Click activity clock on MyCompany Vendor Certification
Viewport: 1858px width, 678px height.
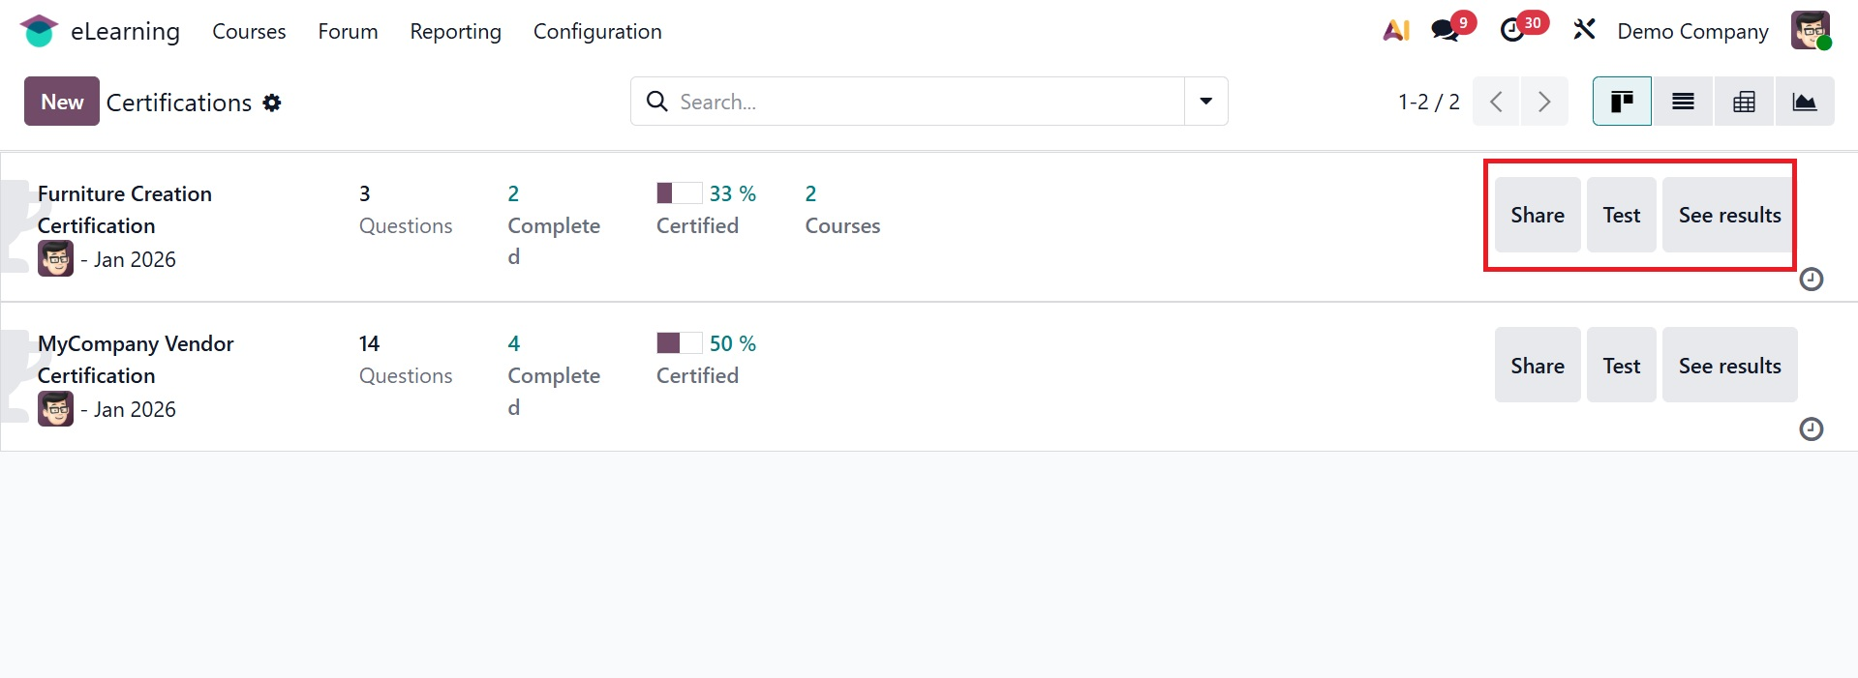(1811, 429)
